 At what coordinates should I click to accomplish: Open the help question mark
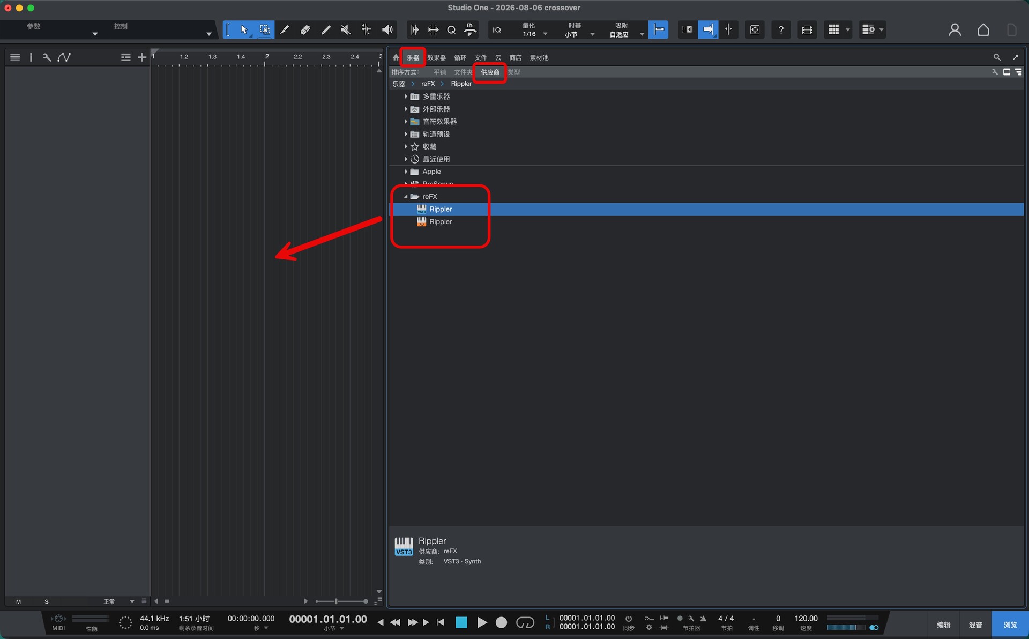pyautogui.click(x=781, y=30)
